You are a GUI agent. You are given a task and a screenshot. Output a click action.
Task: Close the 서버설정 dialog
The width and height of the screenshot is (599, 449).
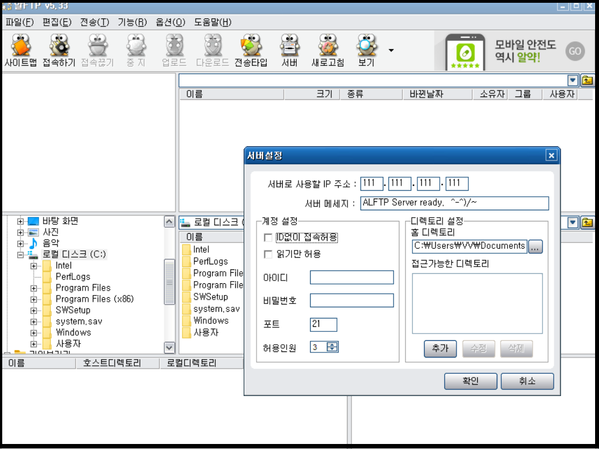552,155
